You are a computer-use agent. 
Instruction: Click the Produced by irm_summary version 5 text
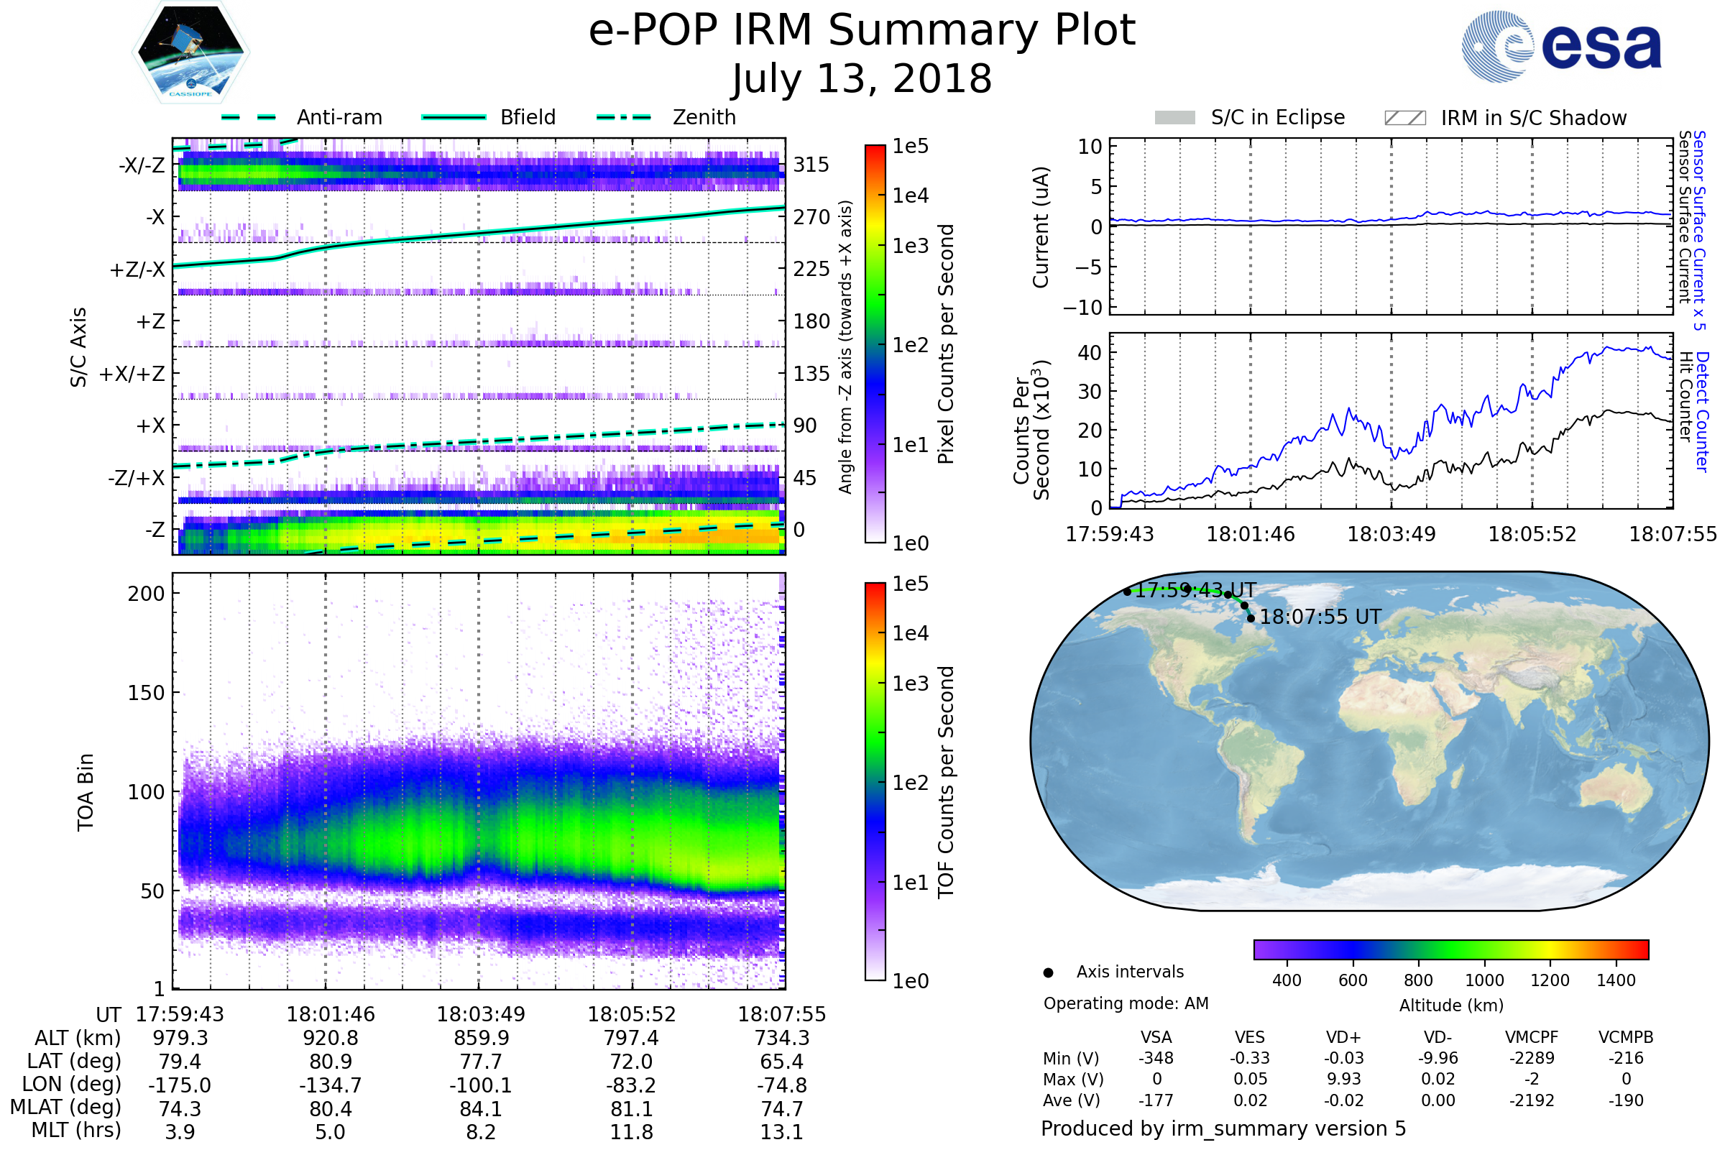coord(1223,1128)
